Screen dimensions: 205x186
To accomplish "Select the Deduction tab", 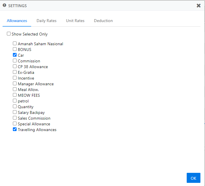I will [103, 21].
